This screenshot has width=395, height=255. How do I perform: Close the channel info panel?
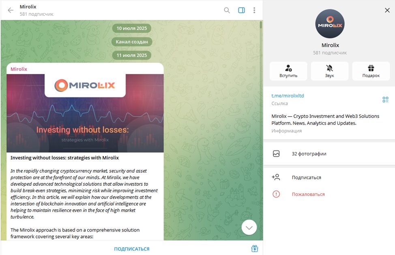[x=387, y=10]
